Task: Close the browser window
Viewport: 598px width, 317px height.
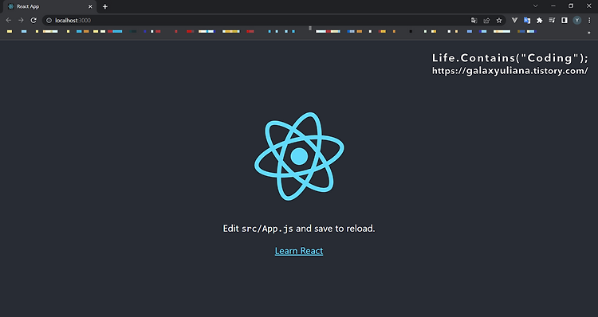Action: coord(589,6)
